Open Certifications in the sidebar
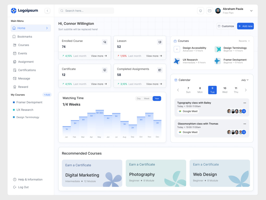The height and width of the screenshot is (200, 266). tap(24, 70)
